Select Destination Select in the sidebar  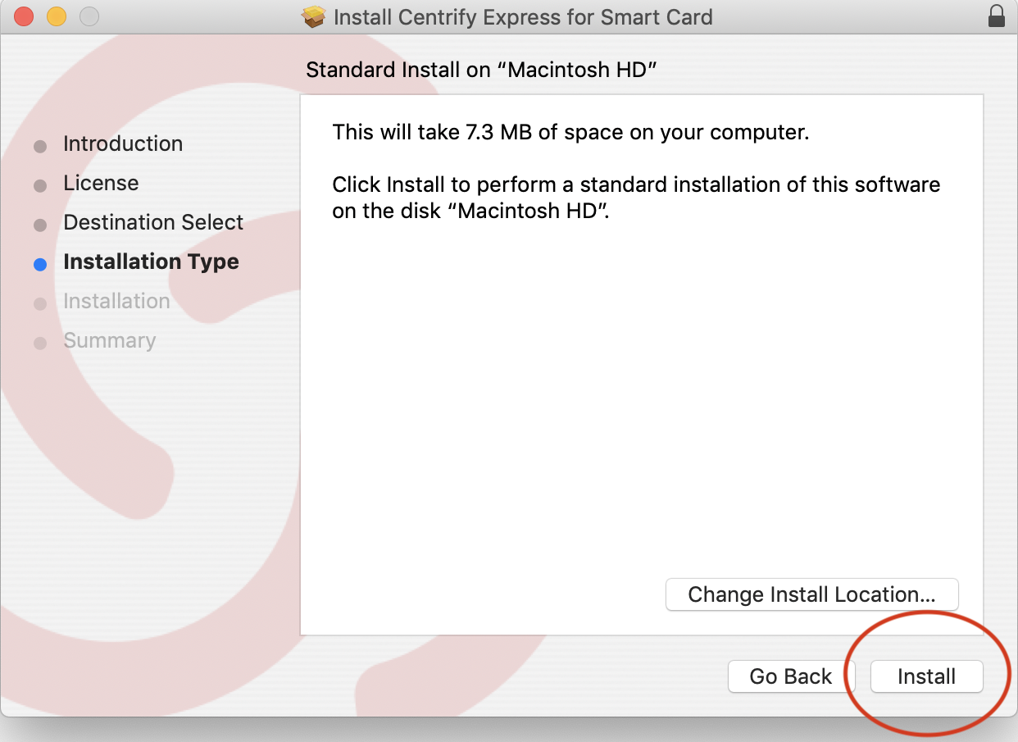point(153,222)
